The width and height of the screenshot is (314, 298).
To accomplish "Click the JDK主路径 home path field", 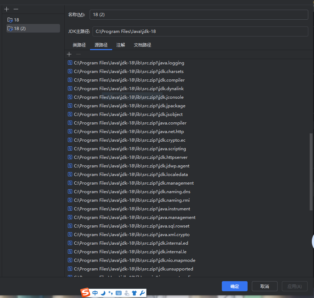I will (x=200, y=31).
